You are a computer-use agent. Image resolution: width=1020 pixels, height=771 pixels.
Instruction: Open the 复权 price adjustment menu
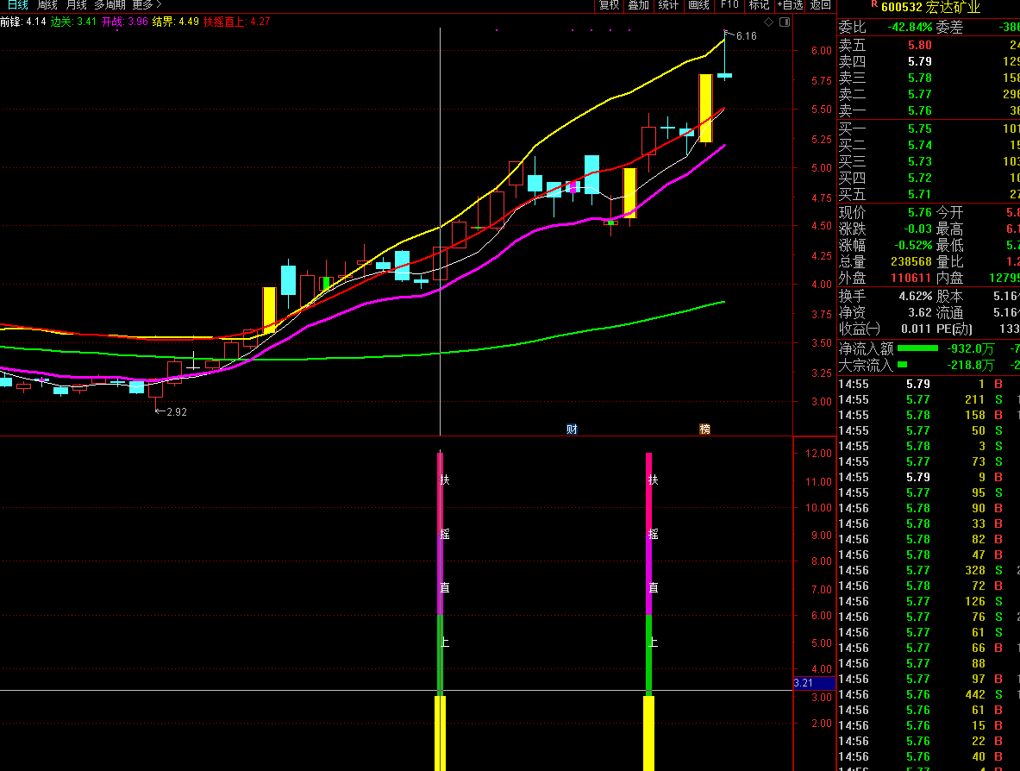[x=609, y=5]
